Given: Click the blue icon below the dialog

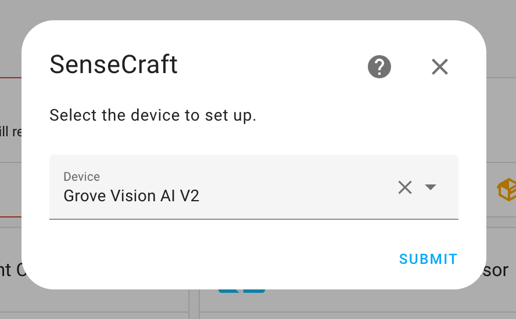Looking at the screenshot, I should point(242,291).
